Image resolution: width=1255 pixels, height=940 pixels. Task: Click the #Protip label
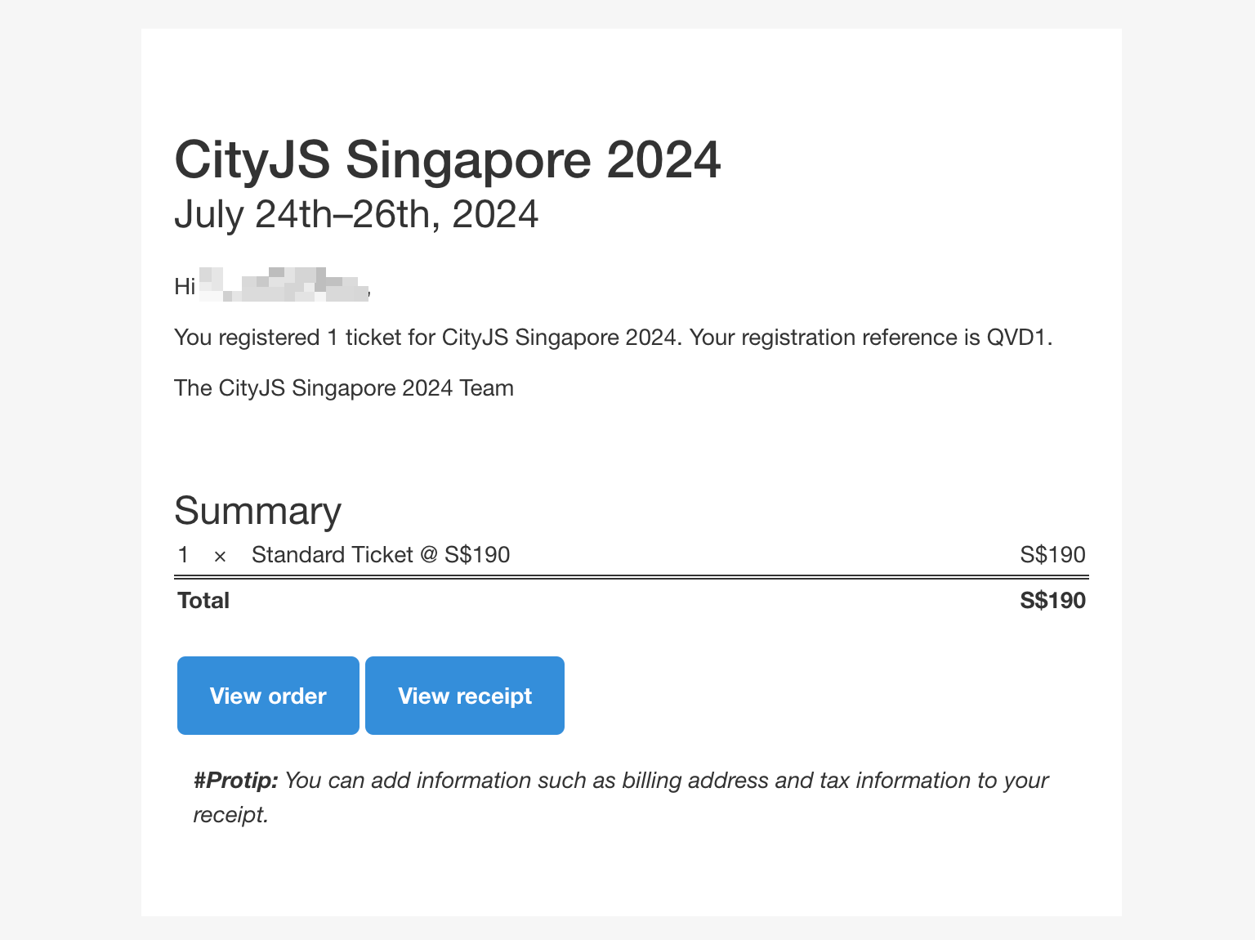[x=235, y=781]
